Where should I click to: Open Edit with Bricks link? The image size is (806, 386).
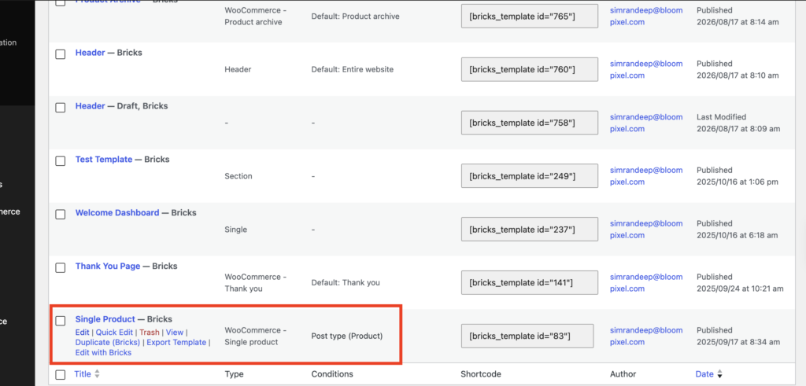click(103, 353)
